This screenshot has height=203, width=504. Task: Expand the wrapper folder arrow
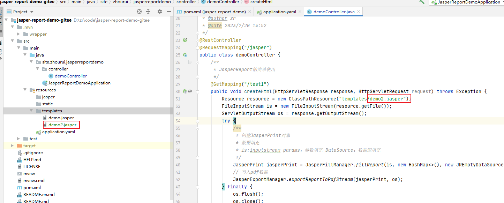(18, 34)
